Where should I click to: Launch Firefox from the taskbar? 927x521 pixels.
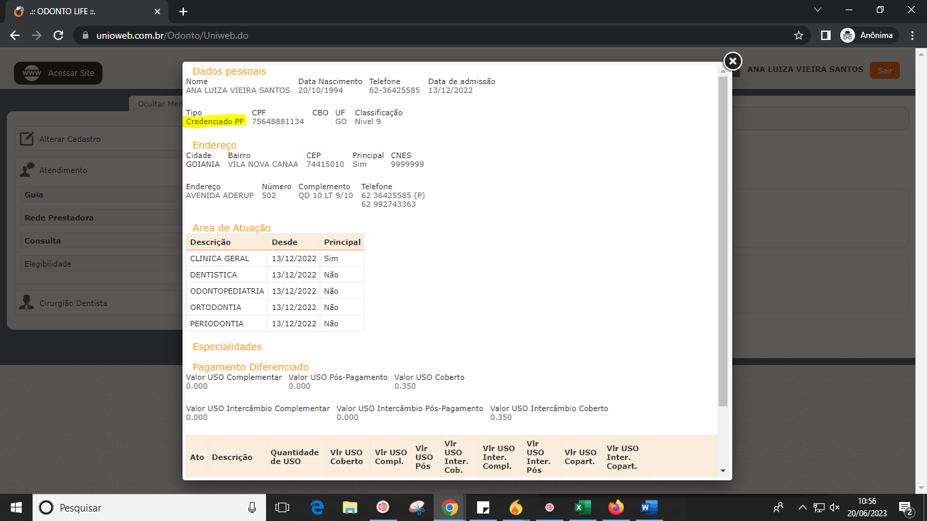[x=616, y=507]
